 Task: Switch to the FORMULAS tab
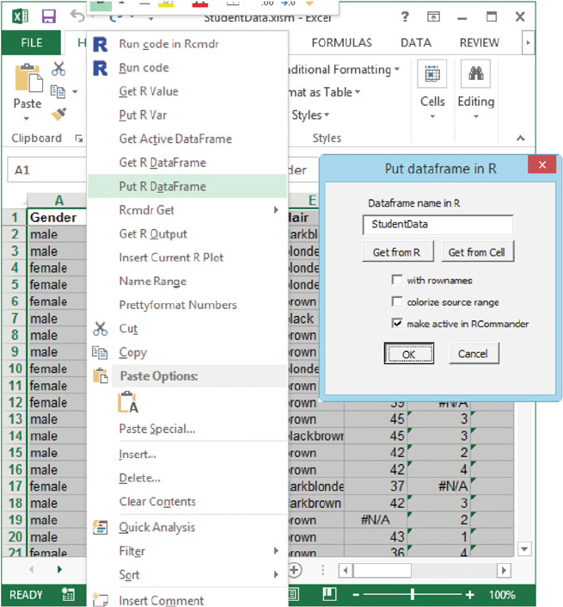click(341, 42)
